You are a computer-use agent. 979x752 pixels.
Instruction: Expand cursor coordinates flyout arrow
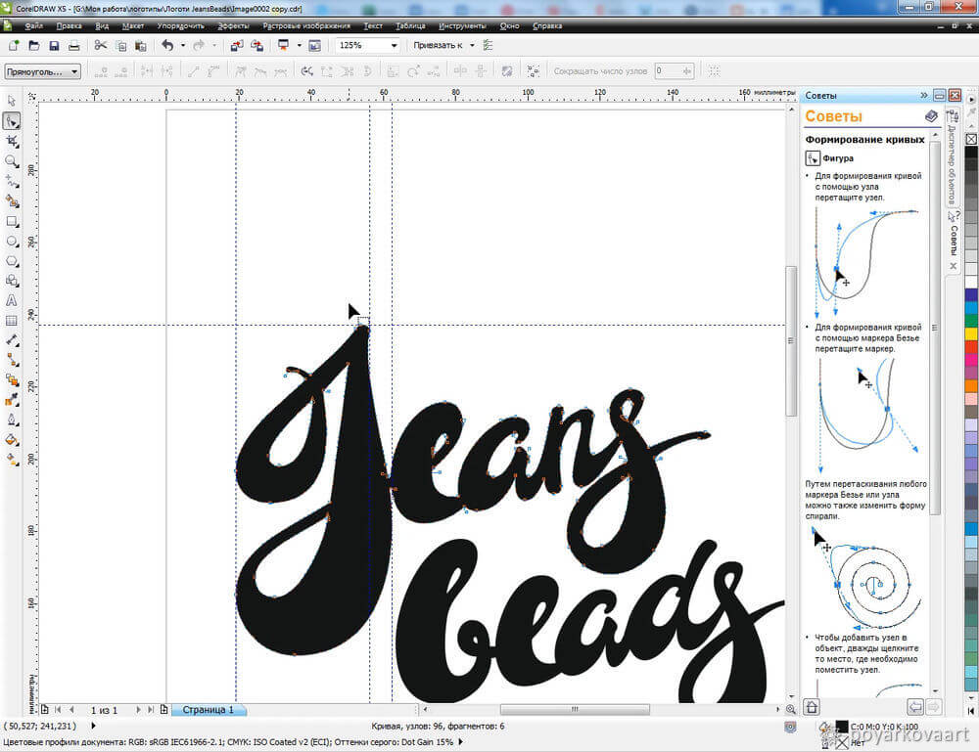(94, 726)
